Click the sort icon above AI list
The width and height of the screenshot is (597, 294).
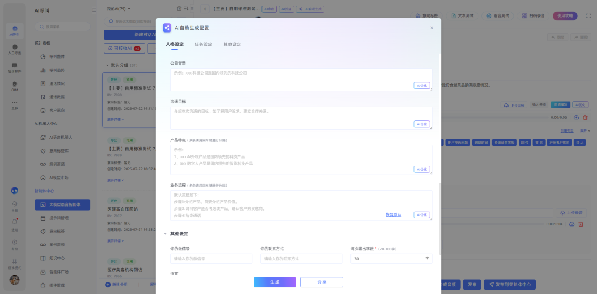coord(186,8)
